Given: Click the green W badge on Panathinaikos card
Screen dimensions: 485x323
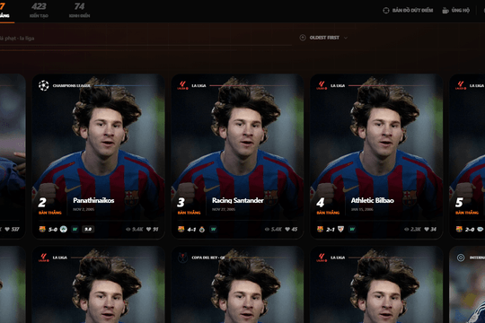Looking at the screenshot, I should click(x=75, y=229).
